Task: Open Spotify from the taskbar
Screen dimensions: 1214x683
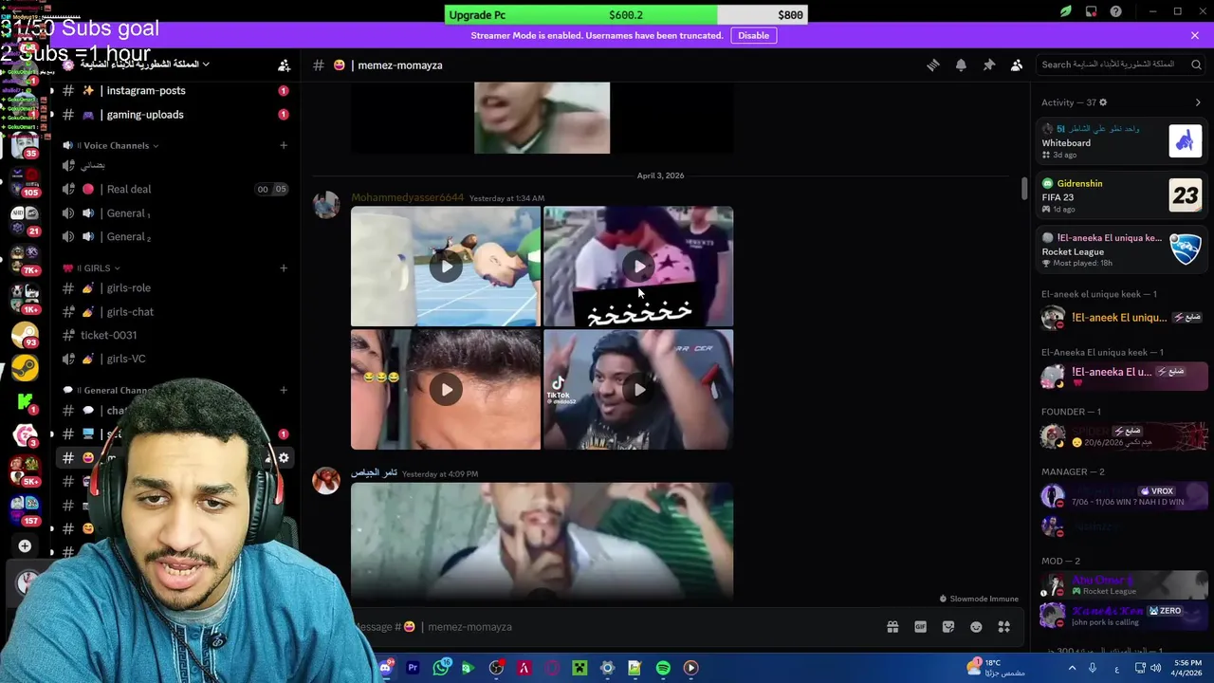Action: point(663,668)
